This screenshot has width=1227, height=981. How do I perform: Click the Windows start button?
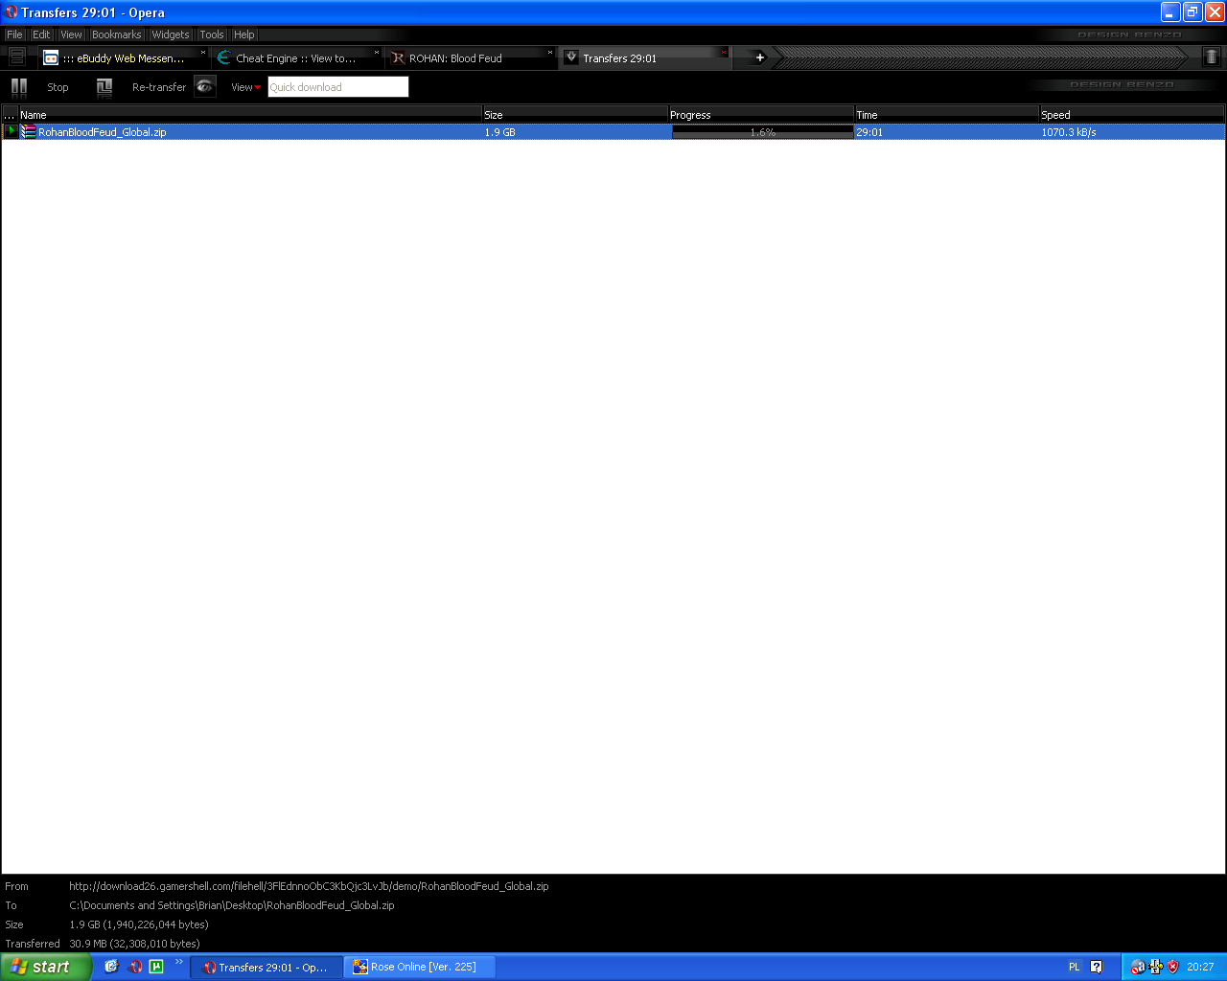point(45,967)
